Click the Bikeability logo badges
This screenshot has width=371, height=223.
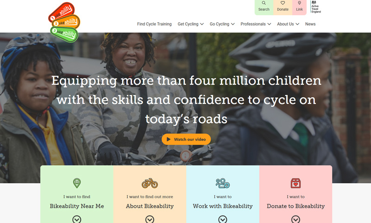64,22
